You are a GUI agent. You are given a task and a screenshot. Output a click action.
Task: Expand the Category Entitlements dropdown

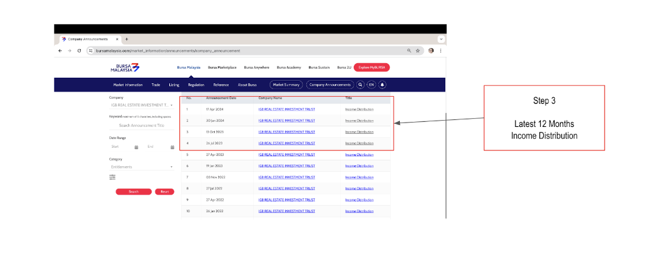(x=141, y=167)
